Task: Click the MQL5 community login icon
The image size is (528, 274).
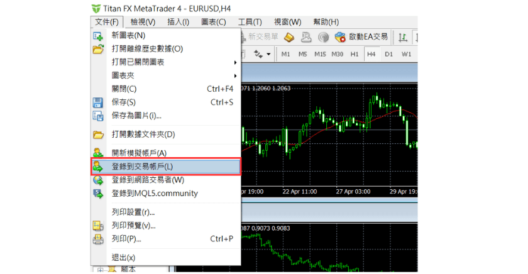Action: 98,194
